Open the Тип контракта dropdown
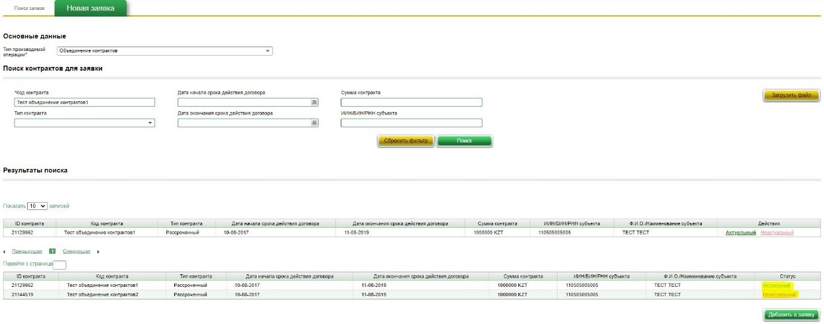This screenshot has width=824, height=324. [150, 123]
